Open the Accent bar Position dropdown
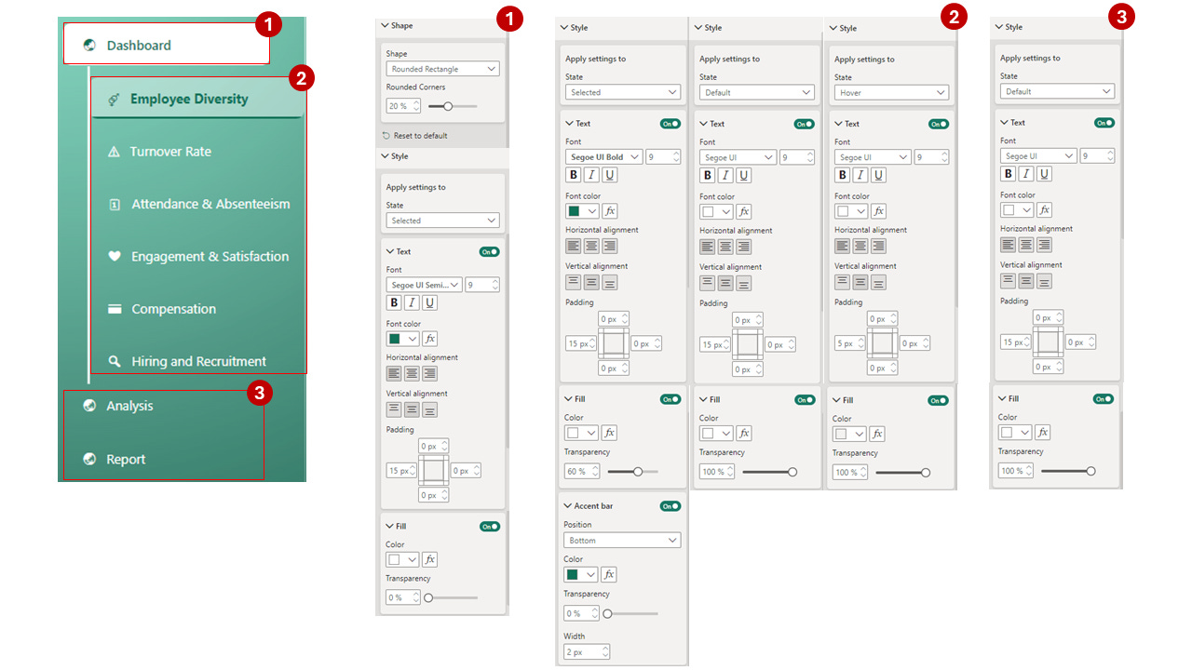This screenshot has width=1192, height=670. (623, 540)
